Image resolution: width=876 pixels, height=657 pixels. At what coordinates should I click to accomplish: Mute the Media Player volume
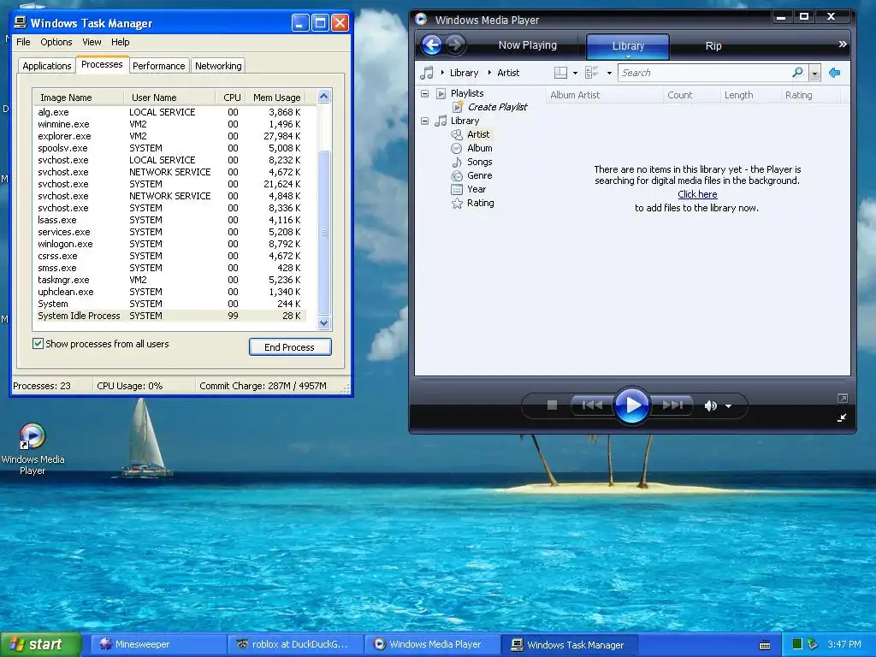point(710,406)
